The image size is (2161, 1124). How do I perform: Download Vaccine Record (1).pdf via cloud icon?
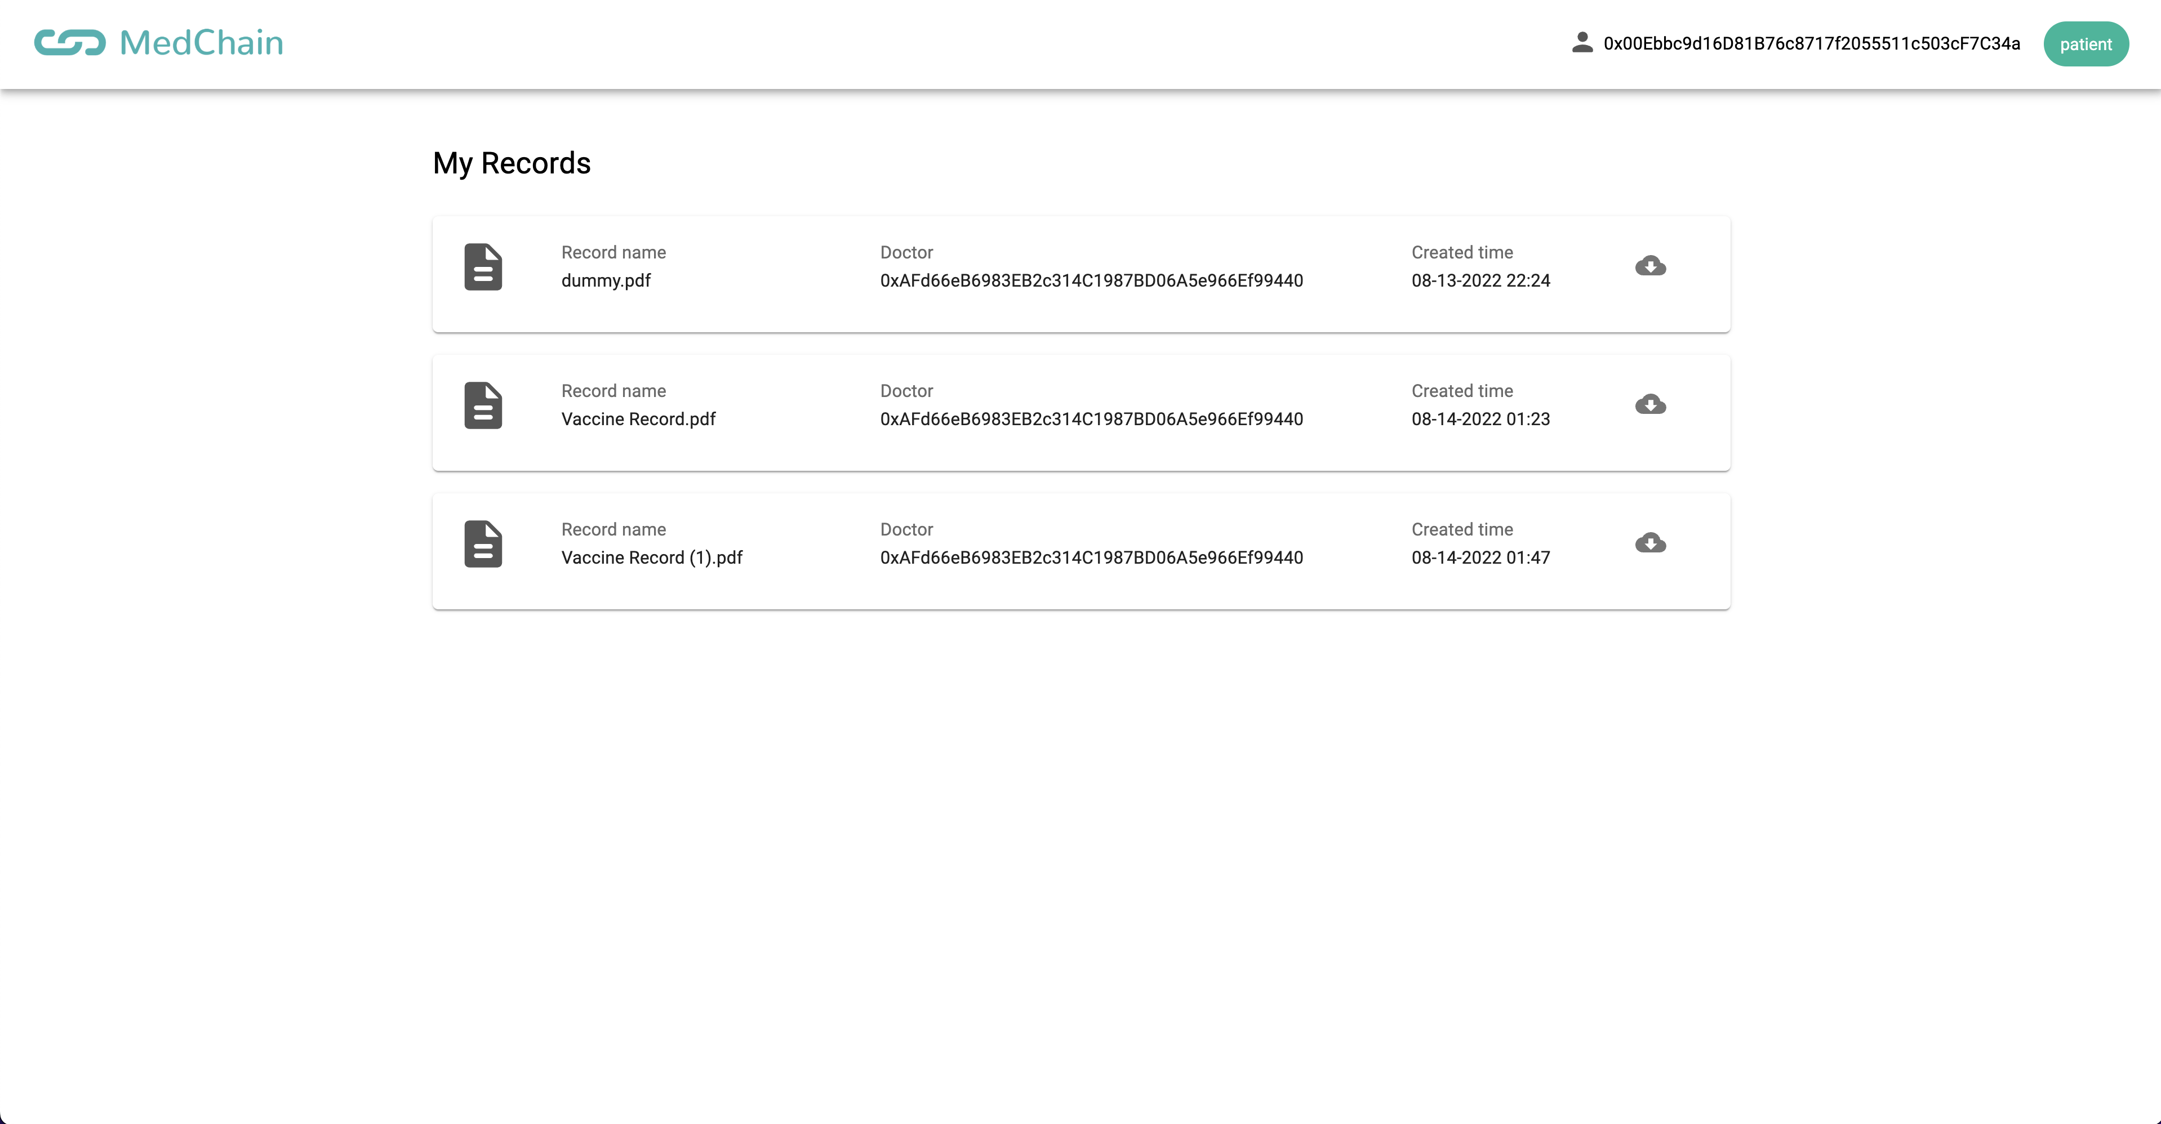point(1650,543)
